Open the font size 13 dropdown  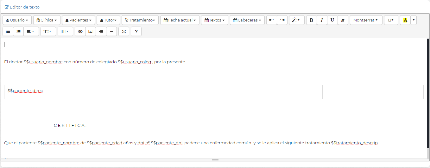[x=391, y=20]
